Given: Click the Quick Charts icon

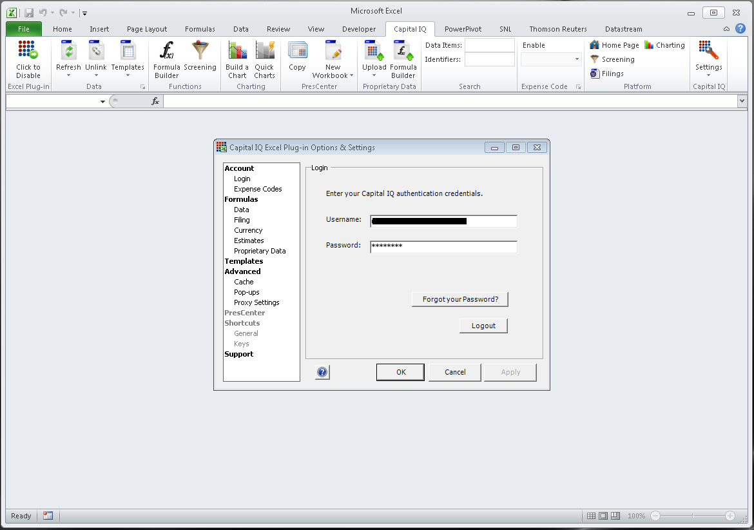Looking at the screenshot, I should point(264,50).
